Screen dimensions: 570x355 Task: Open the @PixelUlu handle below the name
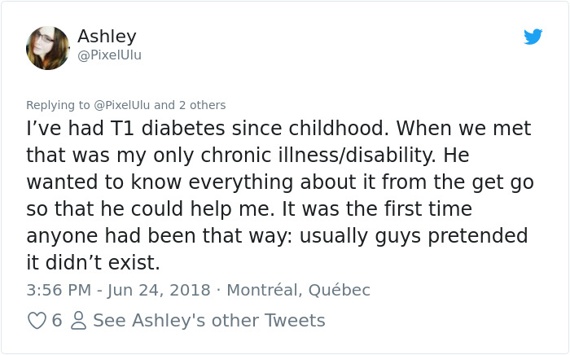(x=109, y=55)
